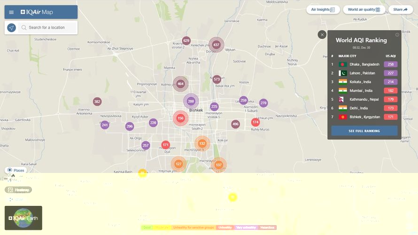
Task: Click the info icon in ranking panel
Action: 397,35
